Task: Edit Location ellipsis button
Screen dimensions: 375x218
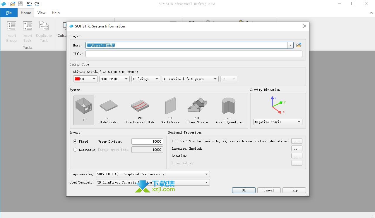Action: coord(297,156)
